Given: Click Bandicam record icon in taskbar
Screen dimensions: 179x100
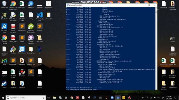Looking at the screenshot, I should 129,97.
